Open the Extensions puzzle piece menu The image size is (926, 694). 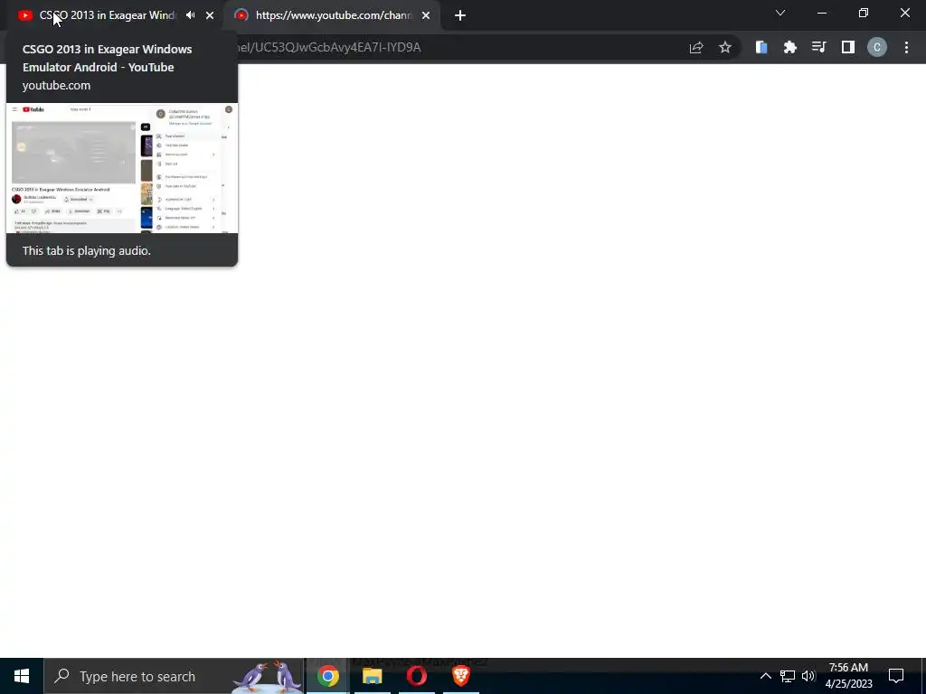790,47
